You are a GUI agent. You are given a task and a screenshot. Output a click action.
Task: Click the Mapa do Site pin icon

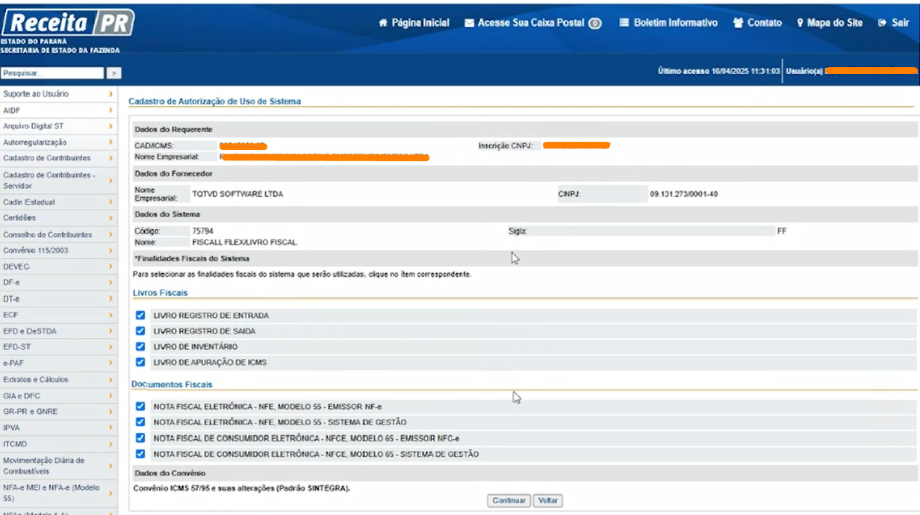click(x=801, y=23)
